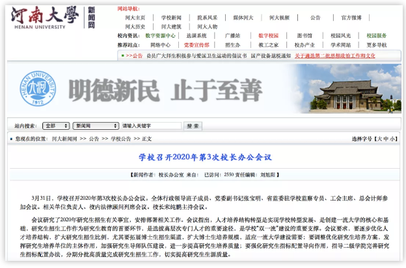Open 河大视频 navigation item

click(279, 18)
